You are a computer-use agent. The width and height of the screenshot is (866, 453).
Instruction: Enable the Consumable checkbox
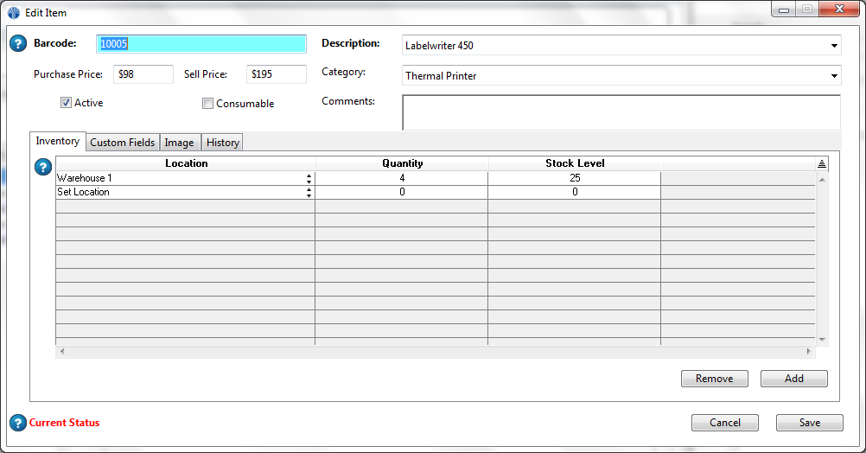[207, 104]
